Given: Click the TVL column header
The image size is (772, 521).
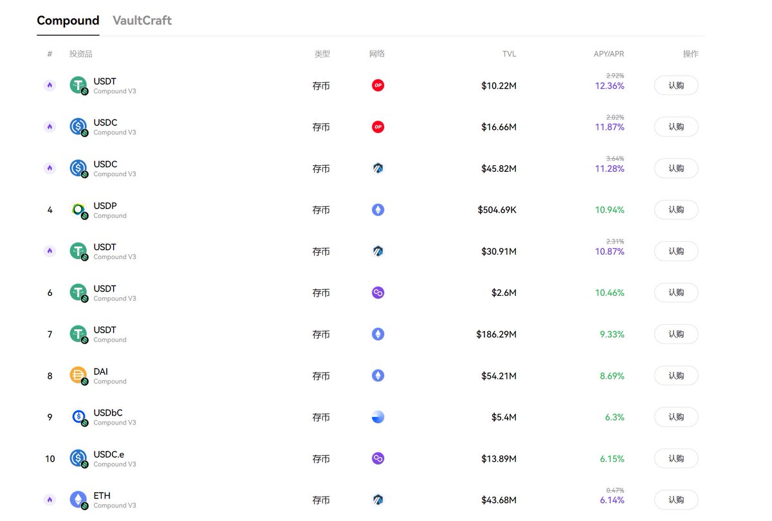Looking at the screenshot, I should pyautogui.click(x=510, y=54).
